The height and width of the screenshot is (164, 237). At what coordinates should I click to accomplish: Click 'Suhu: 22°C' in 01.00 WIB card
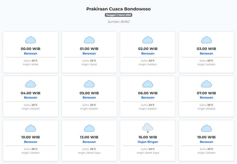coord(89,61)
